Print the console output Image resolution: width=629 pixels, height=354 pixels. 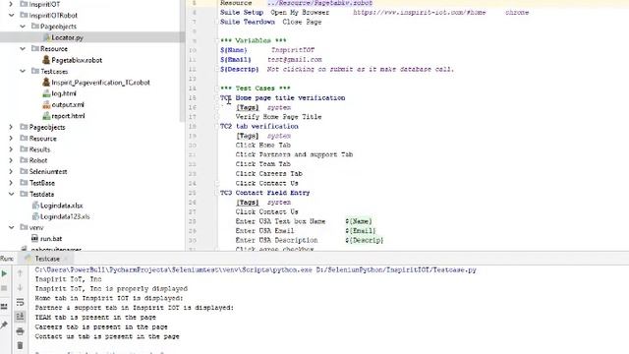pos(20,331)
